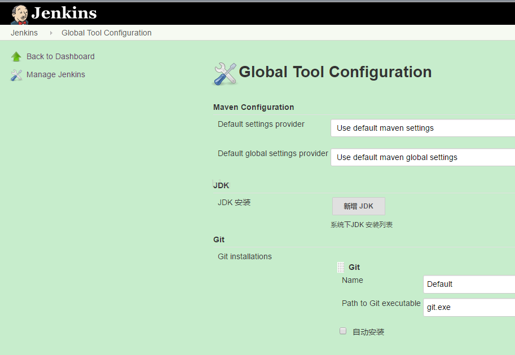Click the Jenkins butler logo icon
The width and height of the screenshot is (515, 355).
point(20,15)
